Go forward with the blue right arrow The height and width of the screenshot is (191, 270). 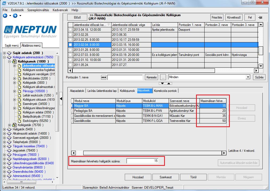click(15, 16)
